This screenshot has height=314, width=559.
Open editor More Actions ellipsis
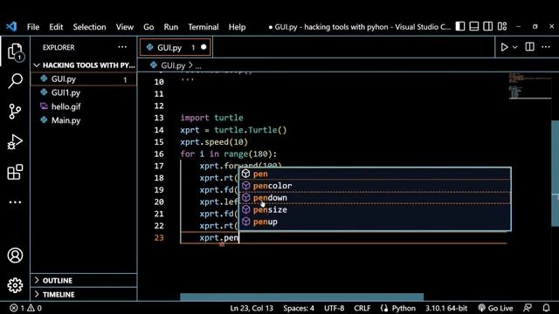(x=546, y=46)
